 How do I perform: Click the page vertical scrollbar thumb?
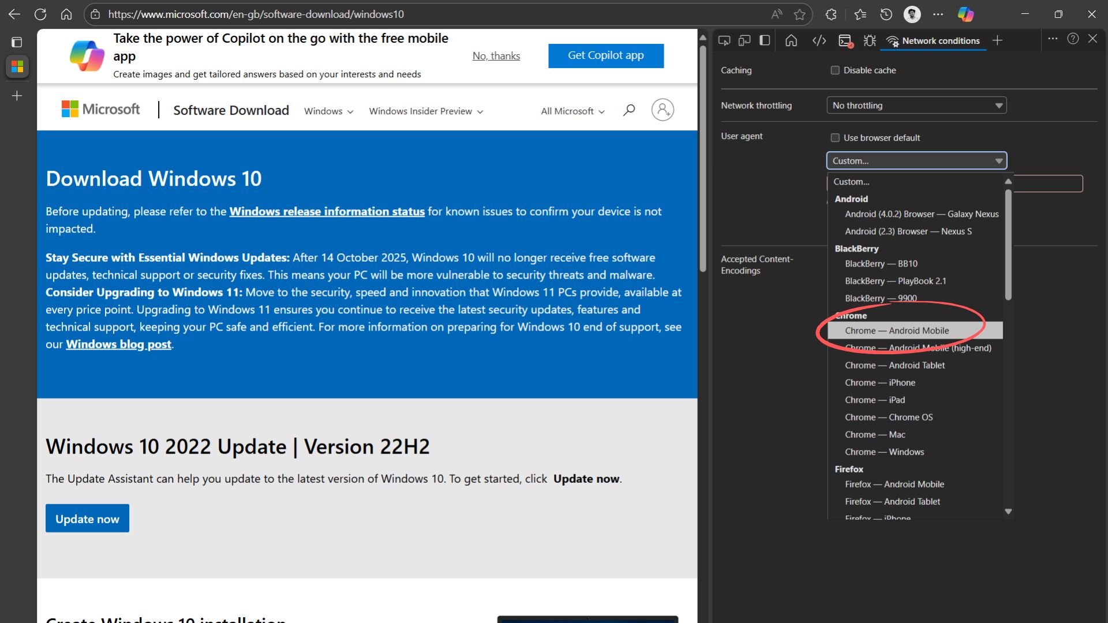point(702,159)
